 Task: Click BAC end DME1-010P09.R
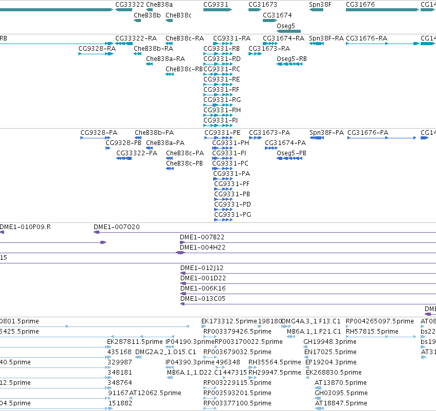coord(25,227)
